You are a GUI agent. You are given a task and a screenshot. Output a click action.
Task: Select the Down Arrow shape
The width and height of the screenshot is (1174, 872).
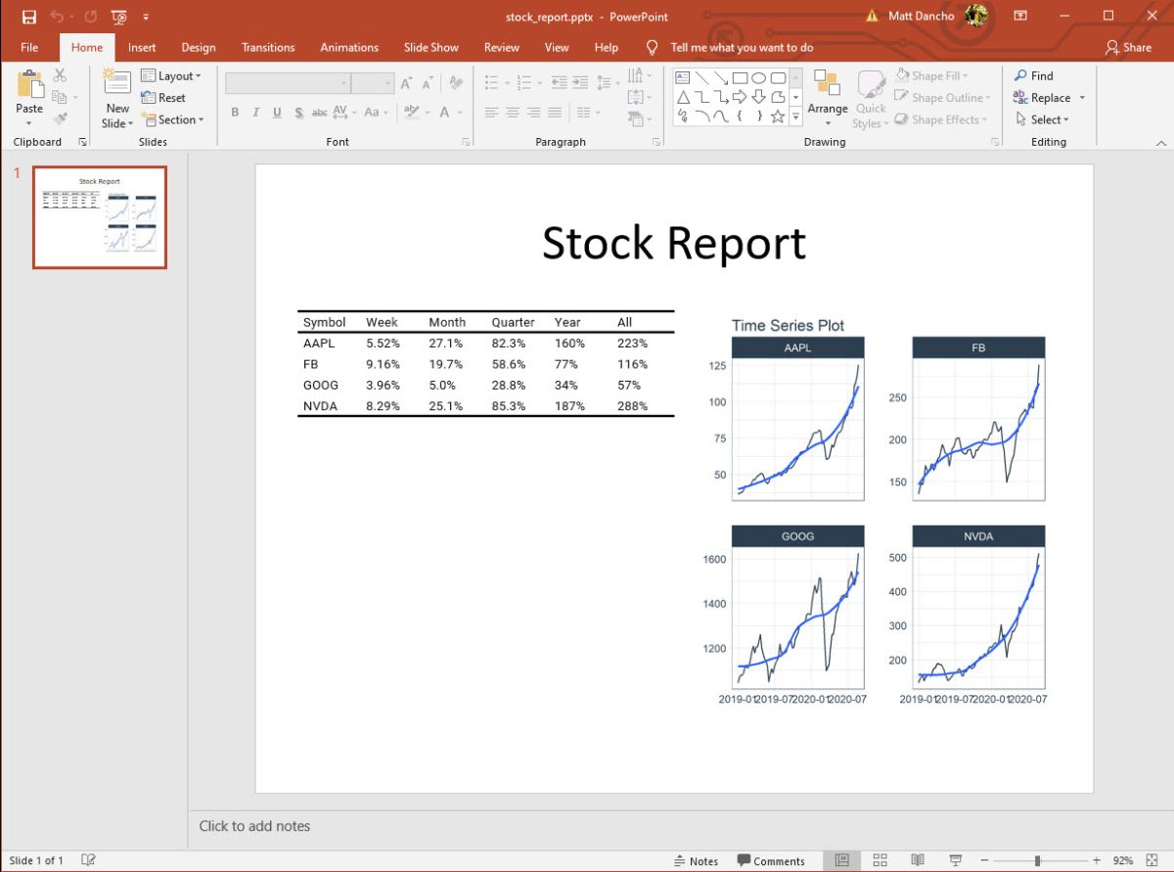[x=758, y=97]
